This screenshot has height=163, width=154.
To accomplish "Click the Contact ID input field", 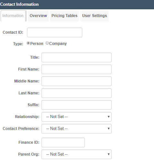I will point(55,32).
